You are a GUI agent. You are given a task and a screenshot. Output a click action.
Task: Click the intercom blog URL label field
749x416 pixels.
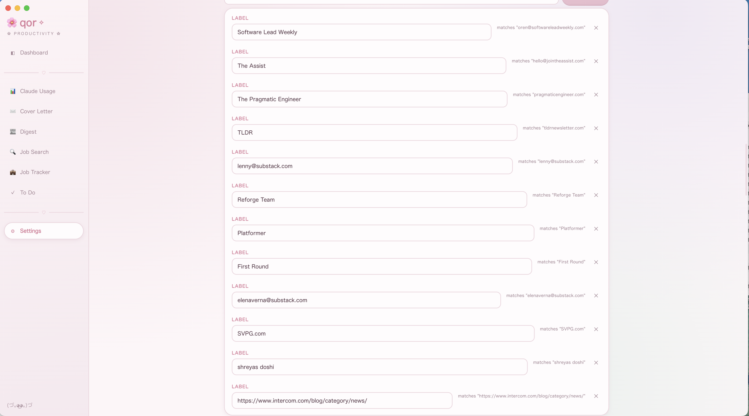(342, 400)
